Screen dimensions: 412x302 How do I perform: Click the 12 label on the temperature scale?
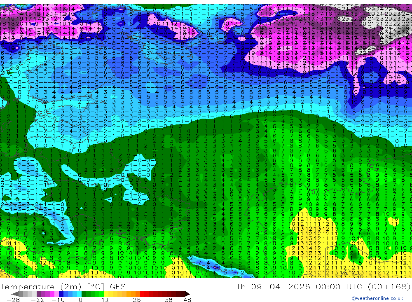tap(105, 300)
